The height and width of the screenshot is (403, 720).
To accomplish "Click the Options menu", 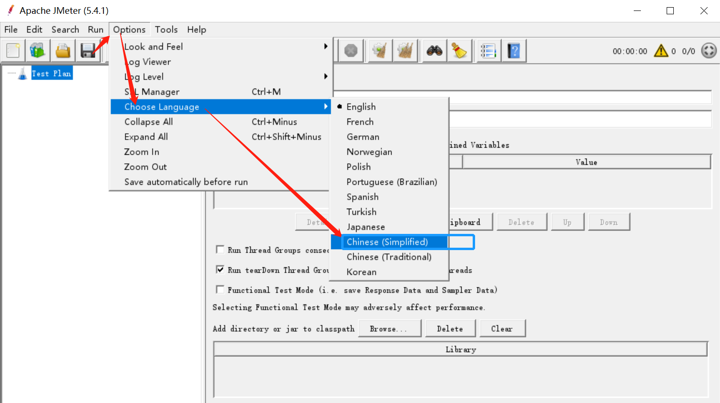I will tap(129, 30).
